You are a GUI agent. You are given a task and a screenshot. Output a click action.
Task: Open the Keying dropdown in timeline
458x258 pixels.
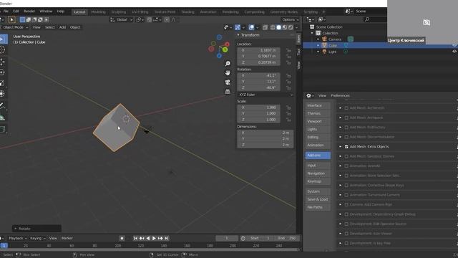38,239
